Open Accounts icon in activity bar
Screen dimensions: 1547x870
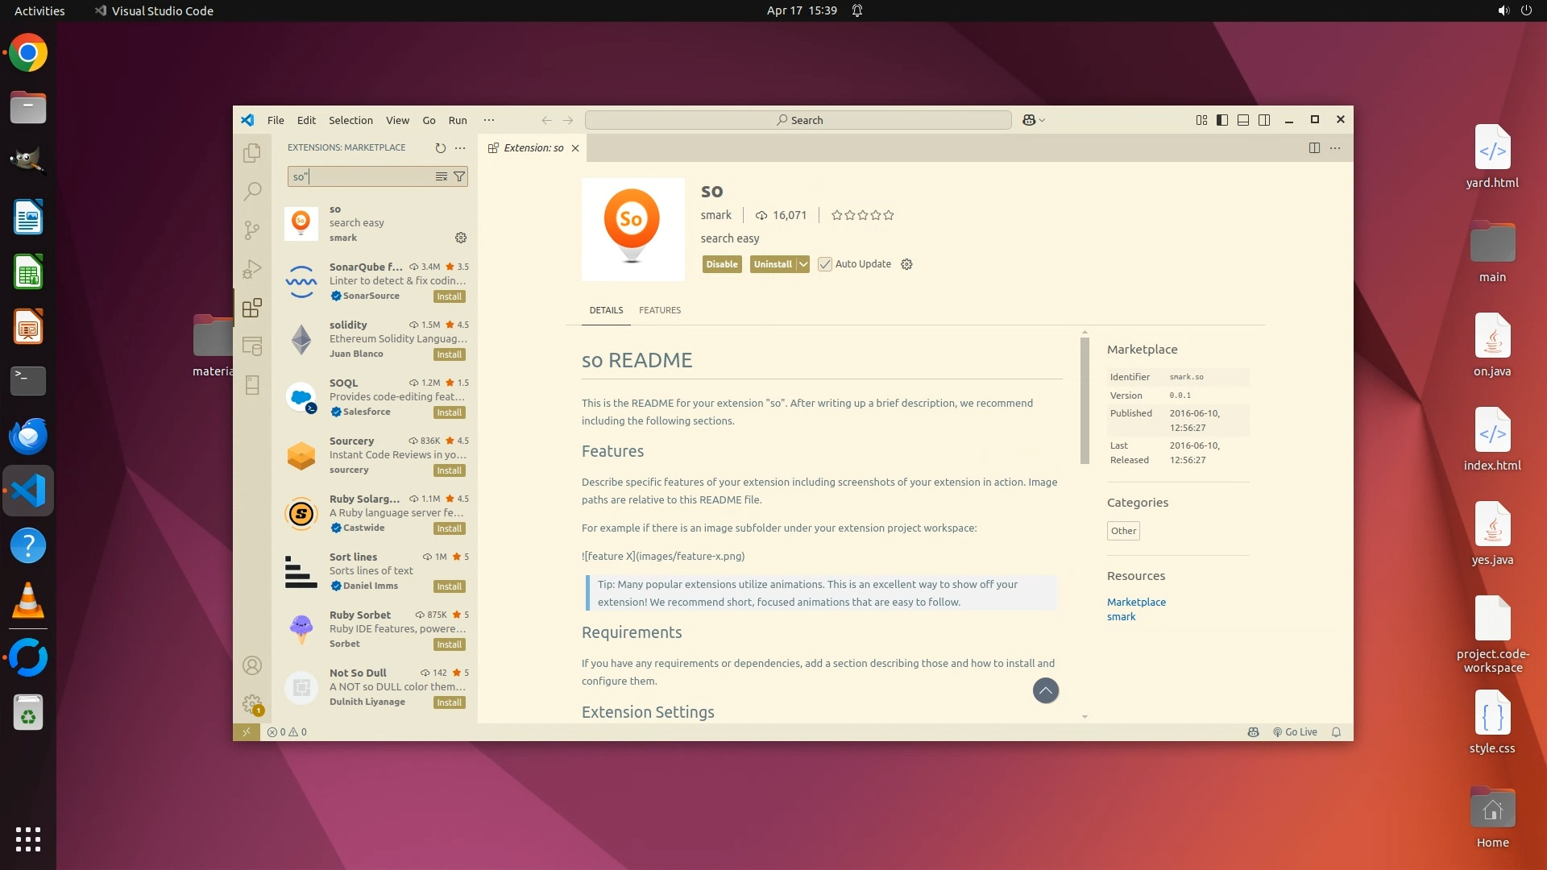tap(252, 665)
